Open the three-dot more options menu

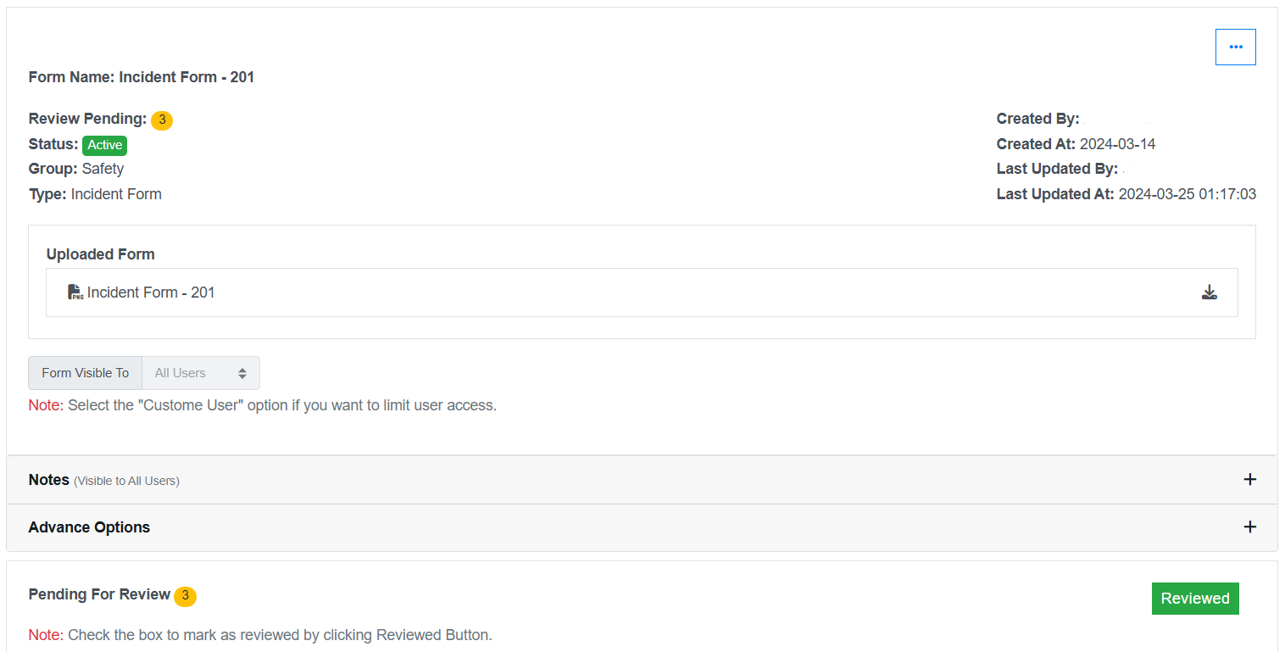[1235, 47]
